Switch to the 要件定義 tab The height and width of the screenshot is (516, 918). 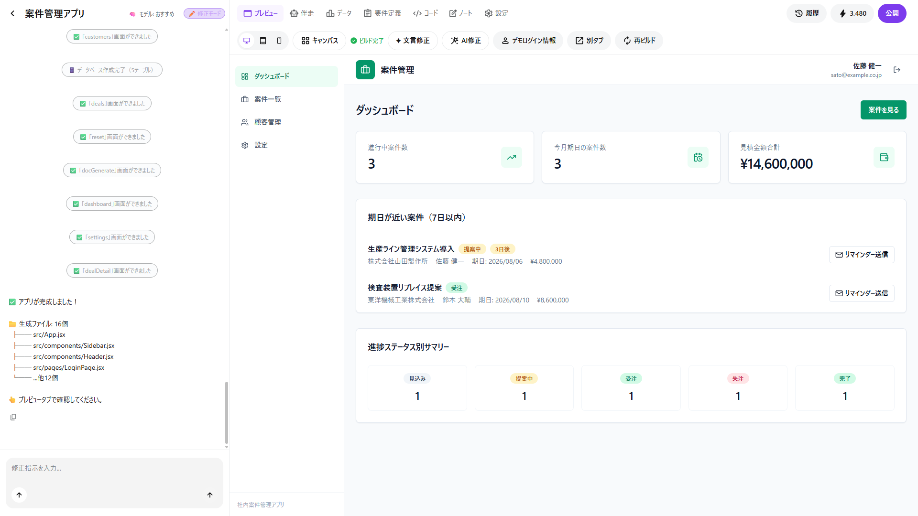(382, 13)
